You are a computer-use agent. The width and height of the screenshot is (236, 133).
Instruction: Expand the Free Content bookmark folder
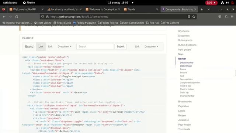[x=170, y=23]
